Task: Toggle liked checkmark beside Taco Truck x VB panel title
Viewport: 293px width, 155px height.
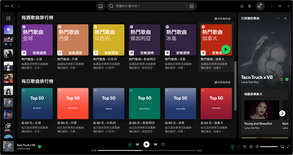Action: click(287, 80)
